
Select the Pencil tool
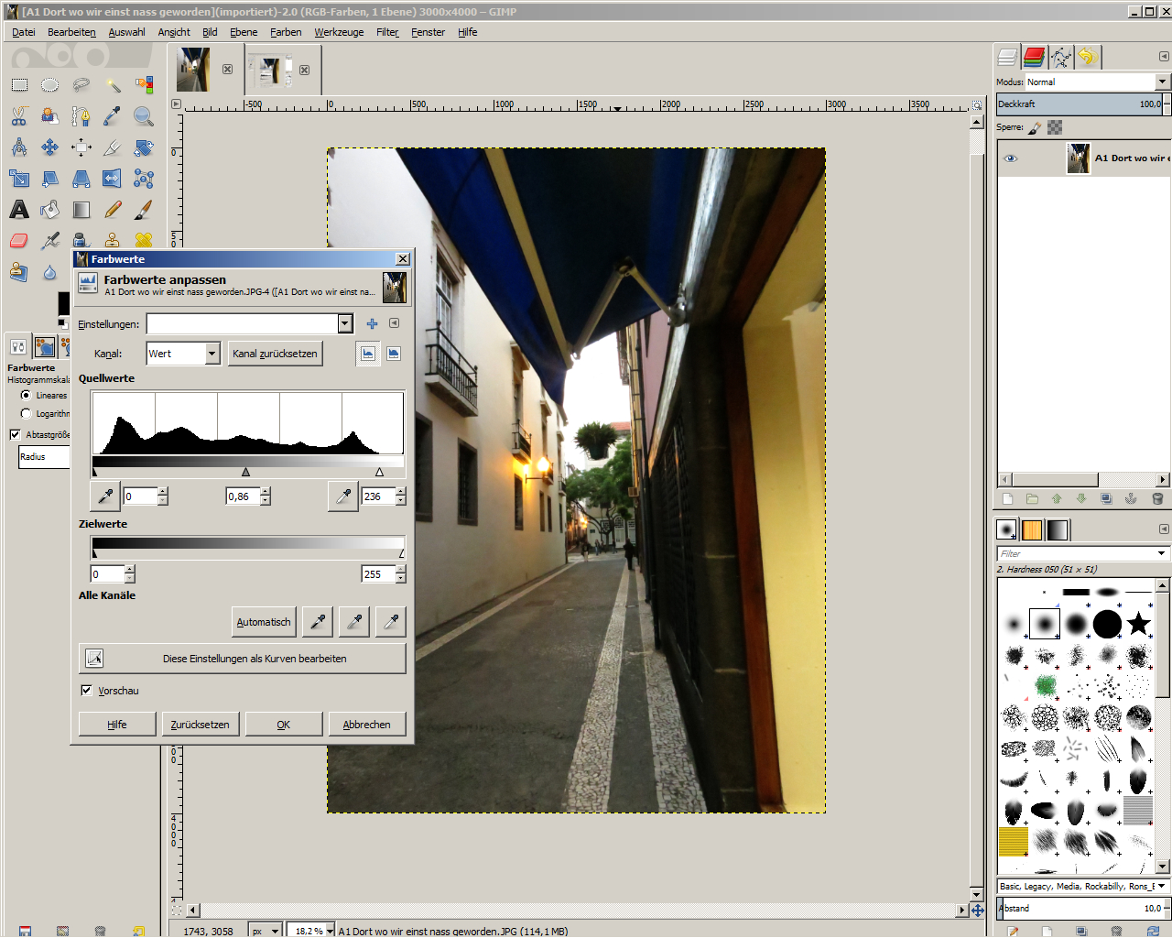(x=113, y=210)
